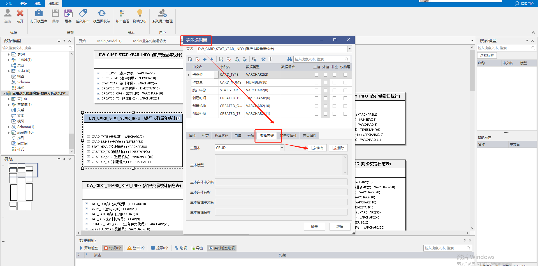Expand the Schema(1) tree node

[x=9, y=127]
